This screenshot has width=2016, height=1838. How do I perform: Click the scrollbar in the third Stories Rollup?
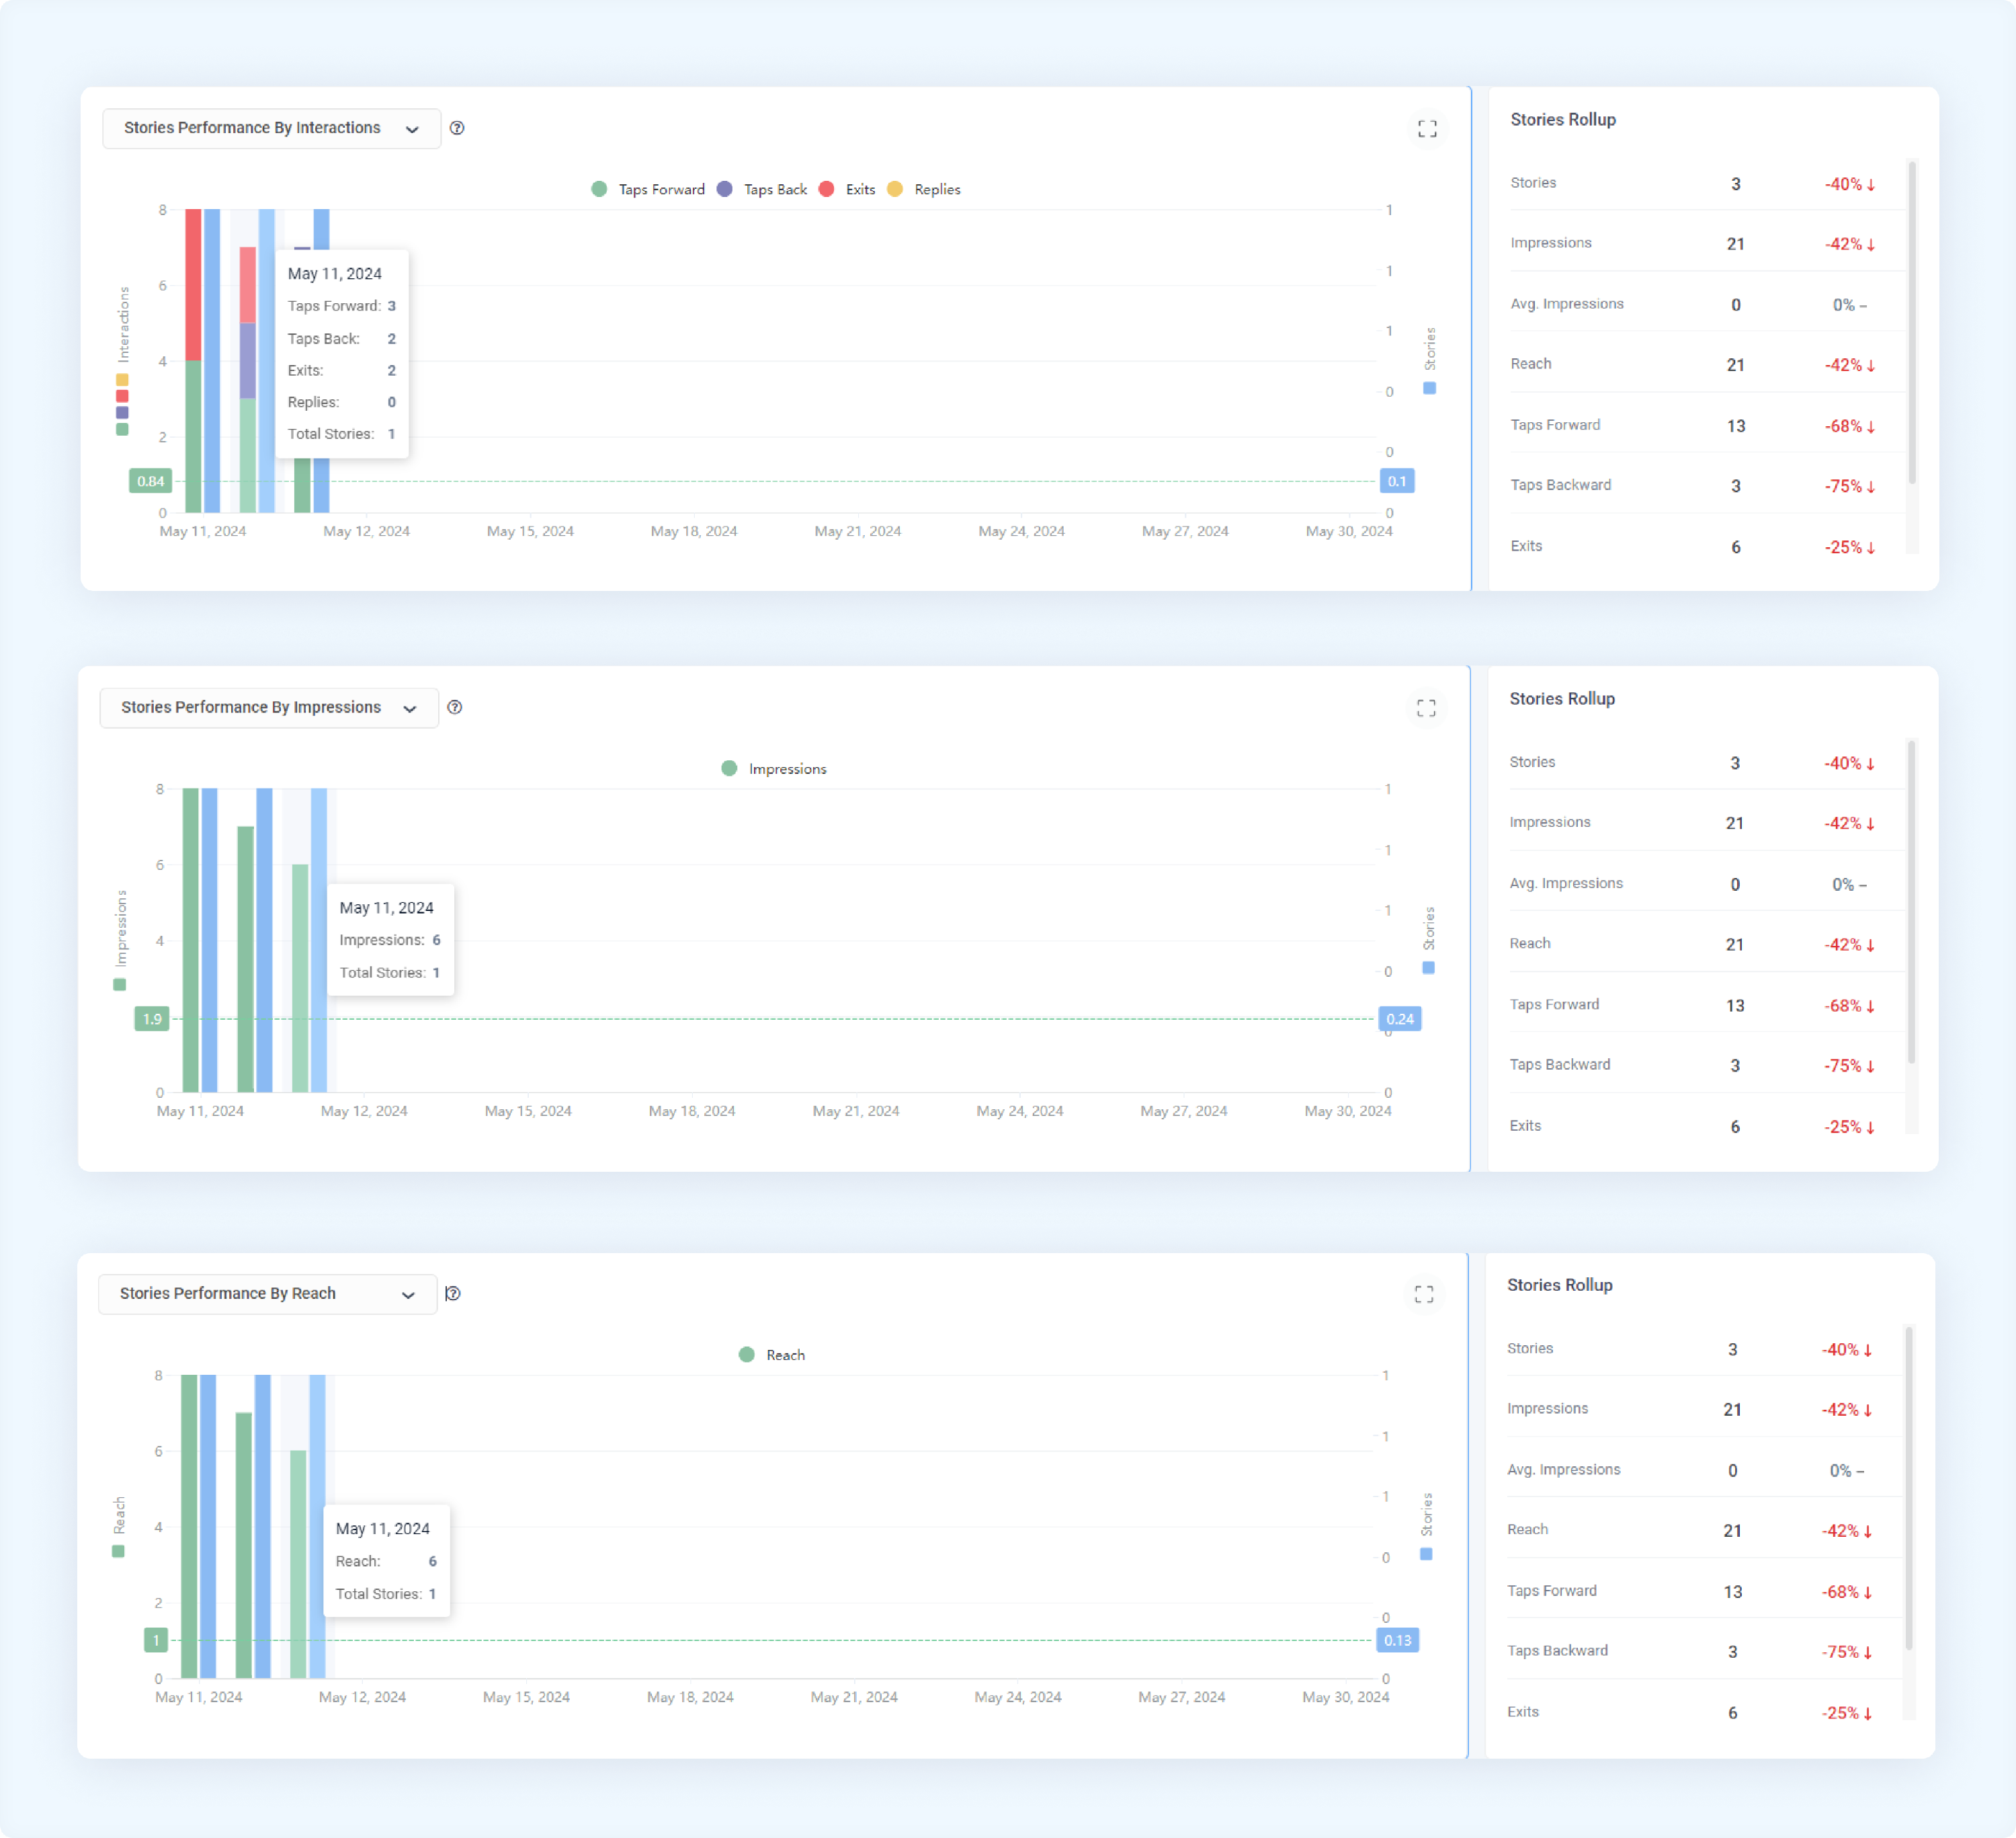[x=1909, y=1488]
